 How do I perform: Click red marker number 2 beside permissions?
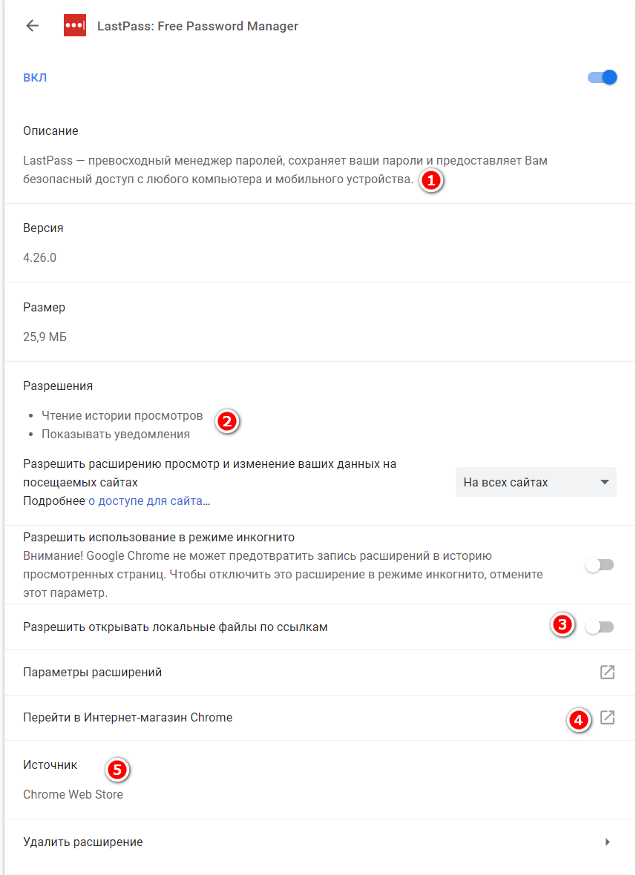[x=226, y=421]
